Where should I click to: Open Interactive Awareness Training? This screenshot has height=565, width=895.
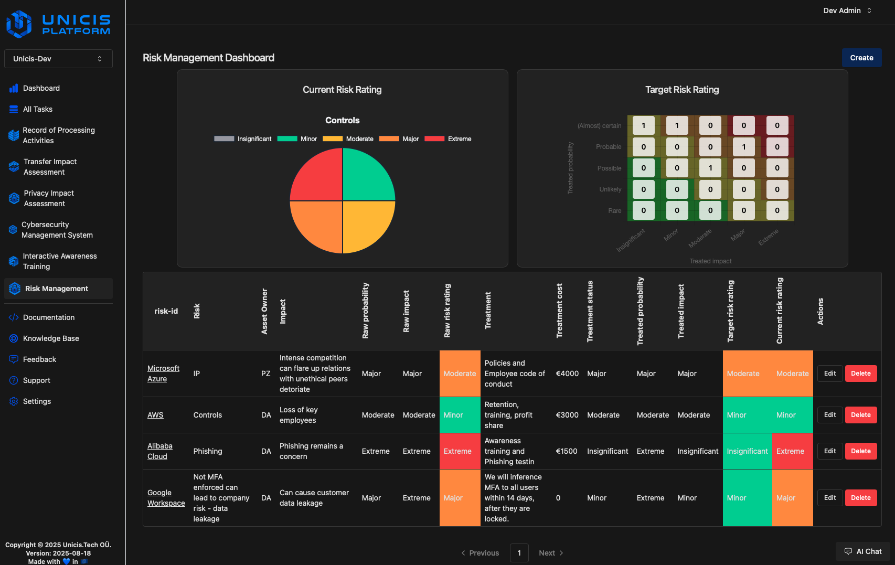pyautogui.click(x=59, y=261)
